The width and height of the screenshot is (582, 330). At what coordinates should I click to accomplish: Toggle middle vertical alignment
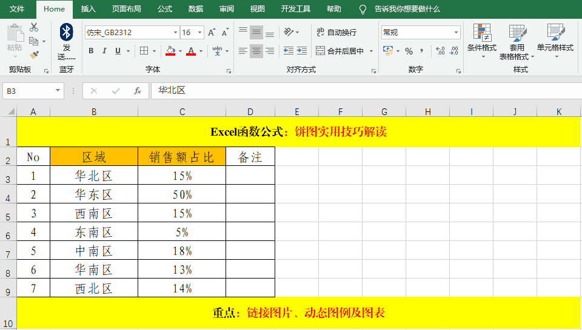pyautogui.click(x=256, y=32)
